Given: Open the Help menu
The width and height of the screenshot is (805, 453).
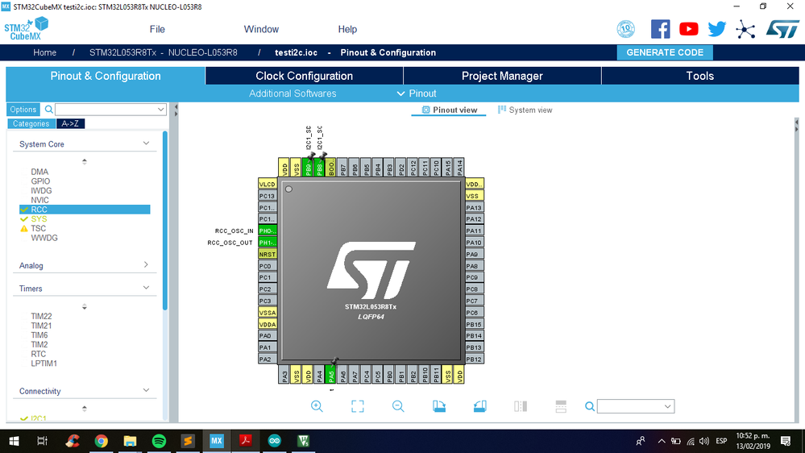Looking at the screenshot, I should (347, 29).
